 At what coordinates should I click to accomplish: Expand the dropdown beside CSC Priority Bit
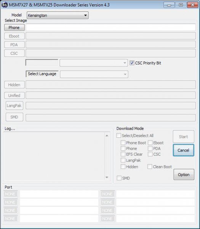94,63
